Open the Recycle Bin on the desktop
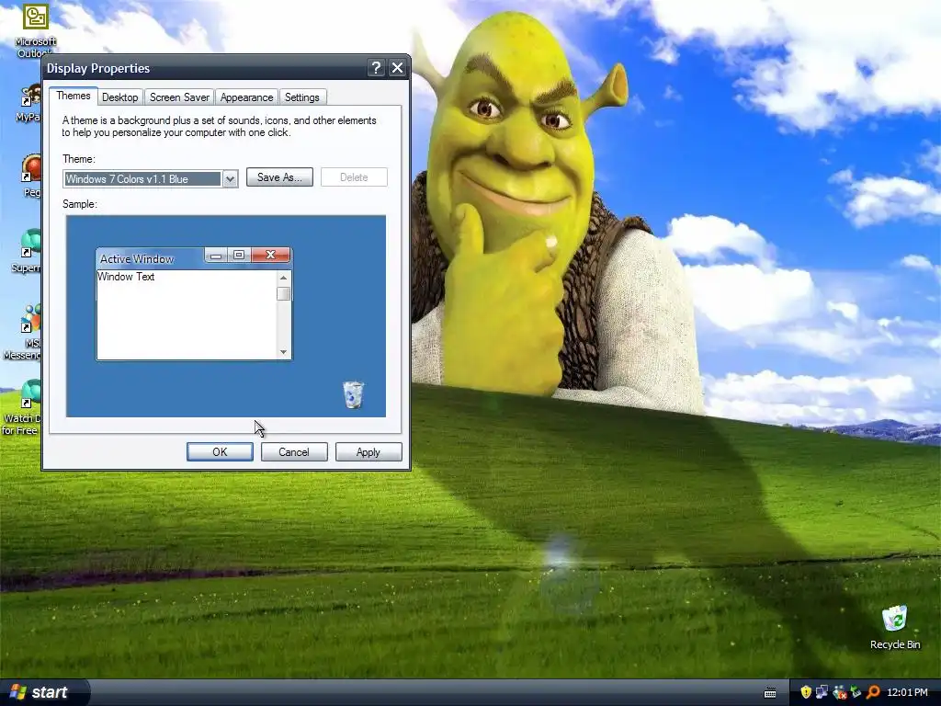Screen dimensions: 941x706 click(x=895, y=628)
